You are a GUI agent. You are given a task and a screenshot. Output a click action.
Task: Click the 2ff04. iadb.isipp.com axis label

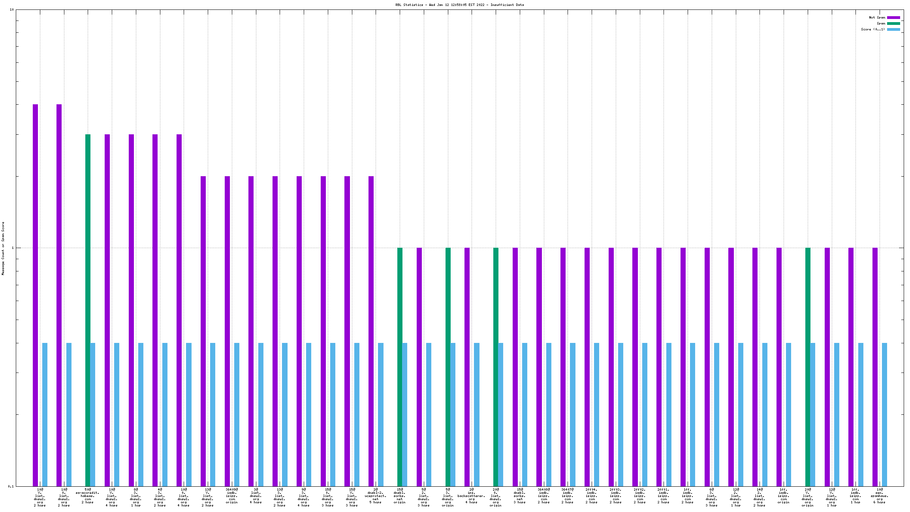[x=592, y=496]
